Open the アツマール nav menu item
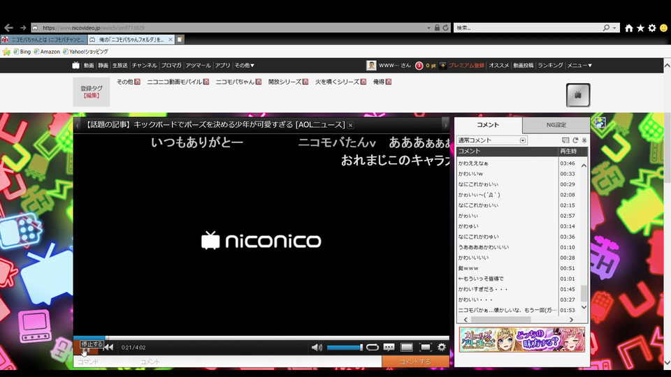671x377 pixels. (x=198, y=66)
